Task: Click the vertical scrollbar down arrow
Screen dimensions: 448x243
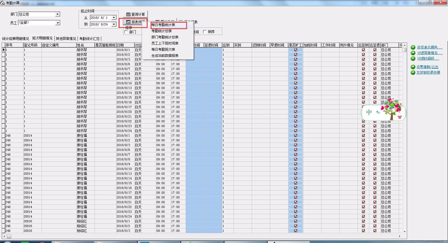Action: (x=405, y=232)
